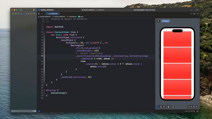Click '.scrollTransition' modifier in code
This screenshot has width=212, height=119.
(x=86, y=56)
